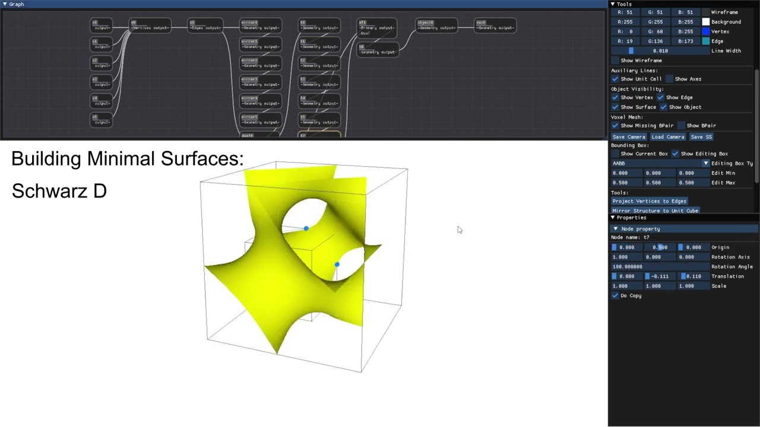The width and height of the screenshot is (760, 427).
Task: Select the mirror0 Geometry node
Action: (261, 26)
